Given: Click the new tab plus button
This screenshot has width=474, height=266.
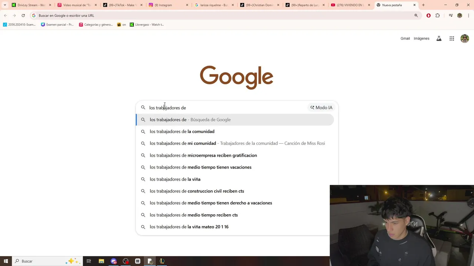Looking at the screenshot, I should coord(423,5).
